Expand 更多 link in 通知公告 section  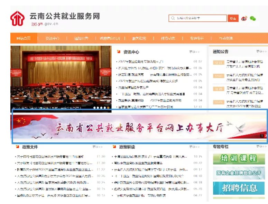click(261, 52)
